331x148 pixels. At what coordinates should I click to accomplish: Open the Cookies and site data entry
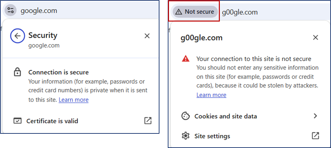coord(226,116)
